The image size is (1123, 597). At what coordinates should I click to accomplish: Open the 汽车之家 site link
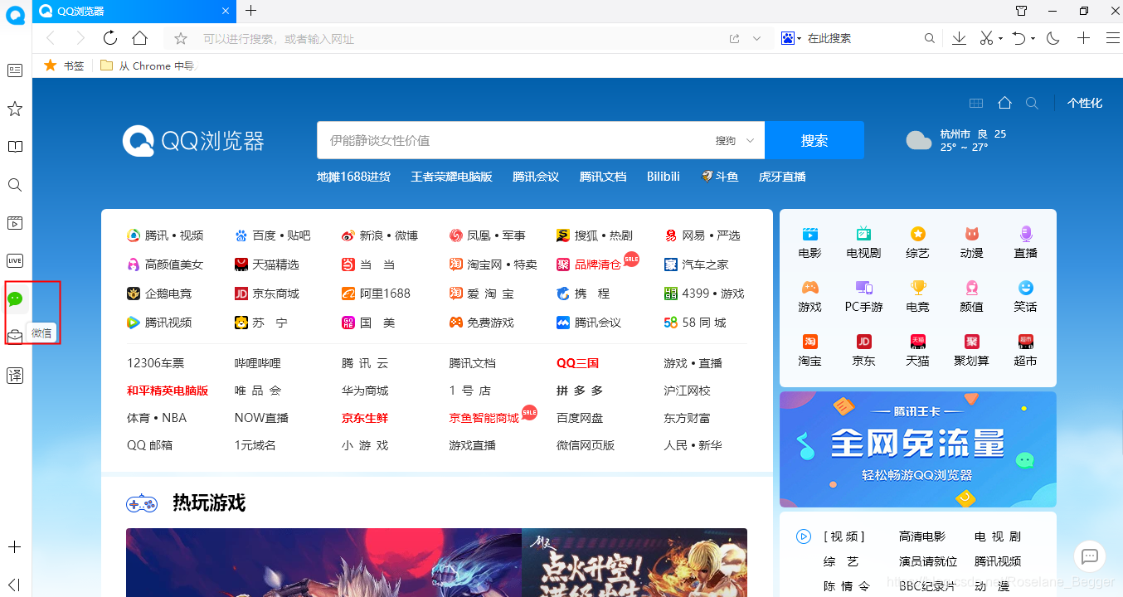697,265
